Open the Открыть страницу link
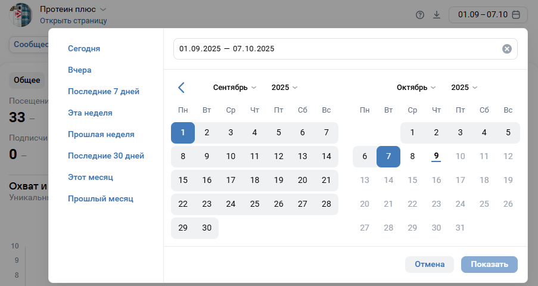The image size is (538, 286). (73, 21)
